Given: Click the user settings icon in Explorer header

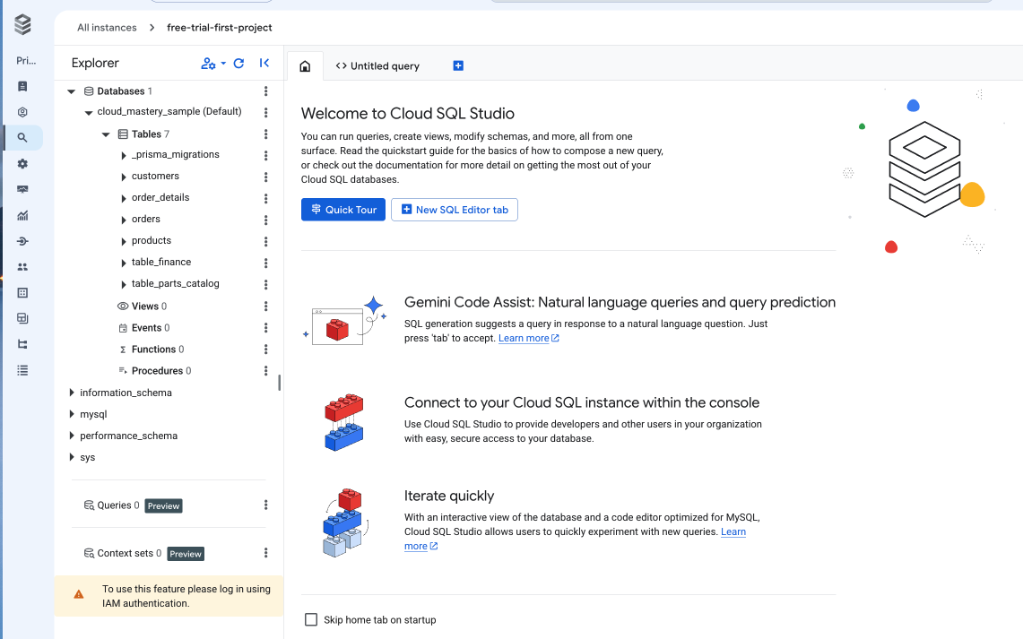Looking at the screenshot, I should 208,64.
